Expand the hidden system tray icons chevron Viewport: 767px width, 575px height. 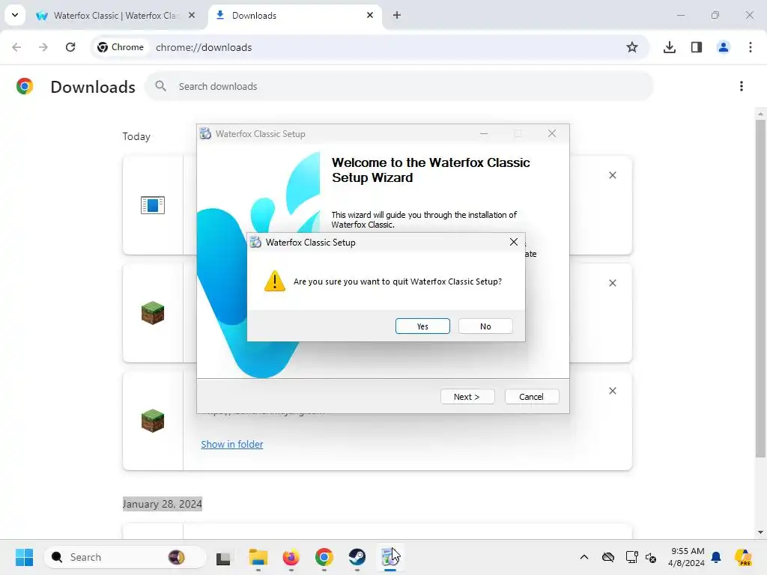click(584, 557)
